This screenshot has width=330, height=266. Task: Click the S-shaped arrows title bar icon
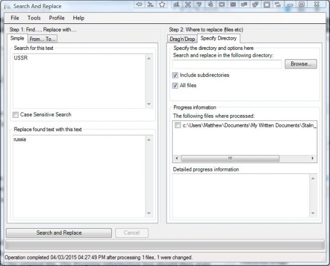(x=278, y=4)
